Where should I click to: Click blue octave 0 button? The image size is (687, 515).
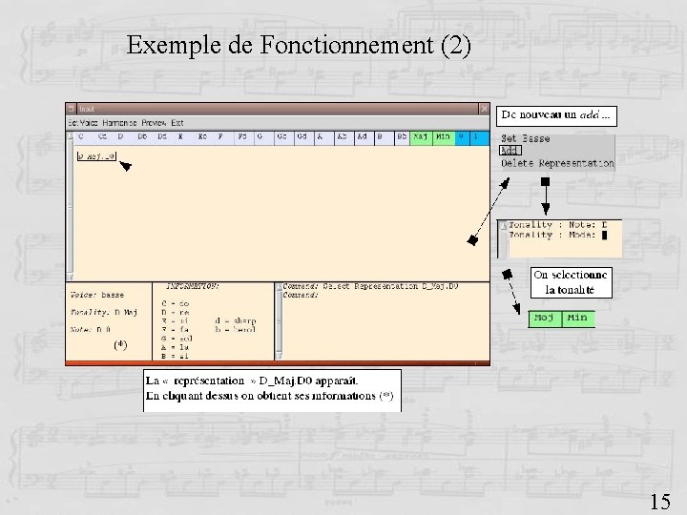pyautogui.click(x=462, y=137)
